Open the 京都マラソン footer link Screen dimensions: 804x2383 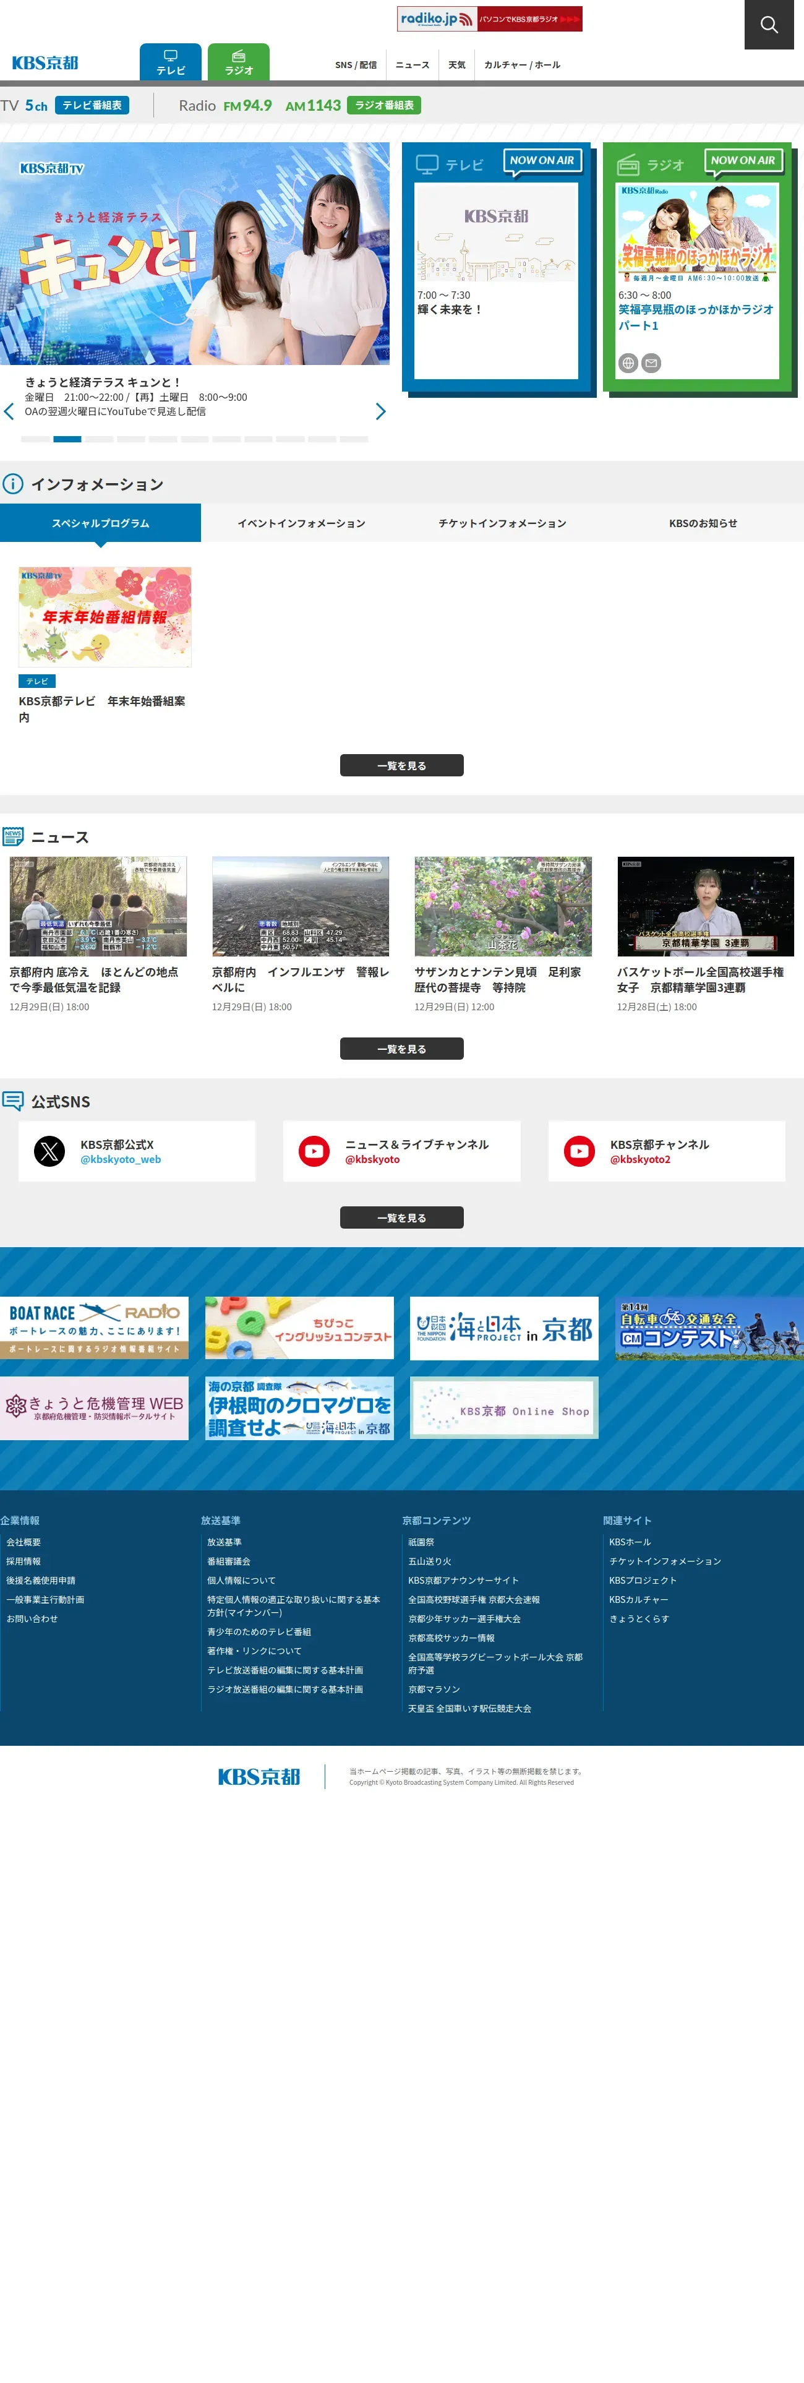(434, 1689)
